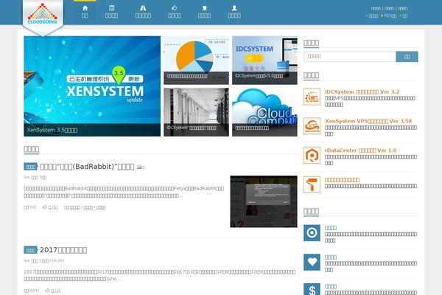Open XenSystem VPS Ver 3.58 link
442x295 pixels.
point(368,121)
